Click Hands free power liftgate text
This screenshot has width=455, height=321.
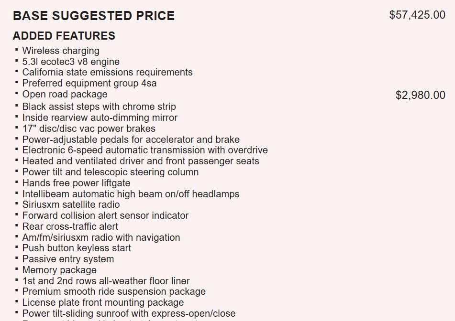tap(76, 183)
